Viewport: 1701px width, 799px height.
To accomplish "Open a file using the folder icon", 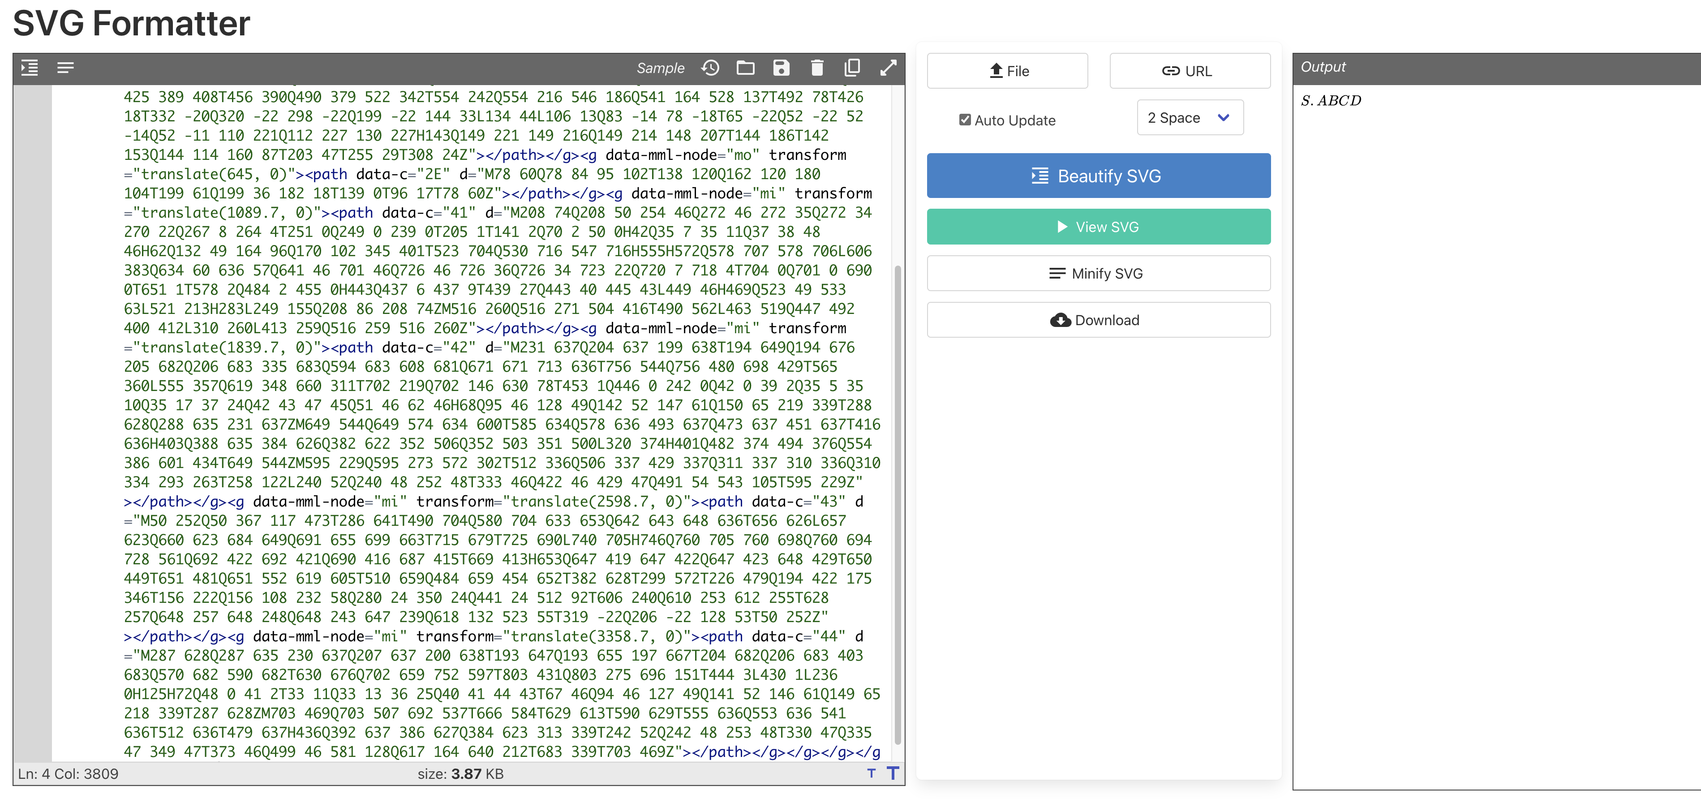I will [746, 68].
